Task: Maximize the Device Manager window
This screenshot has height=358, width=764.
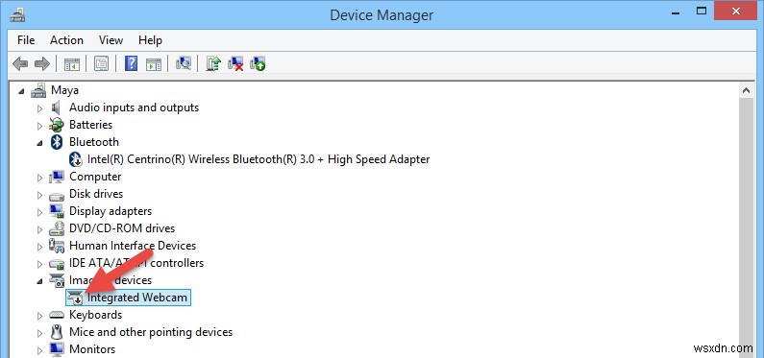Action: [702, 11]
